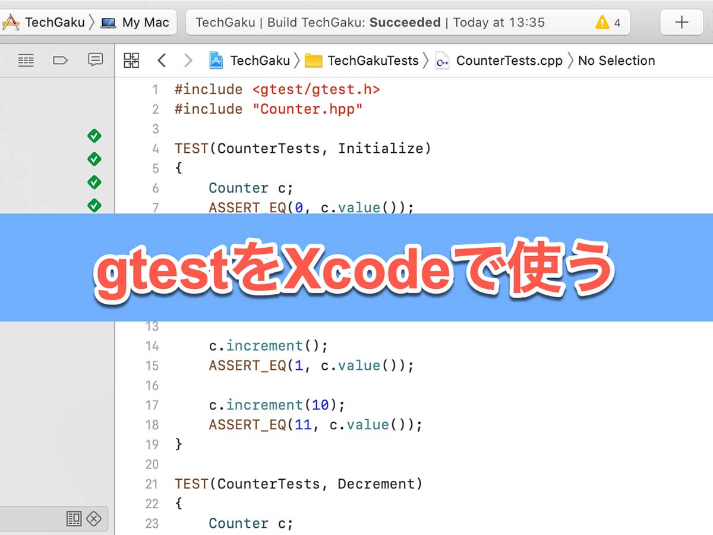This screenshot has height=535, width=713.
Task: Click the topmost green test-passed checkmark
Action: coord(94,136)
